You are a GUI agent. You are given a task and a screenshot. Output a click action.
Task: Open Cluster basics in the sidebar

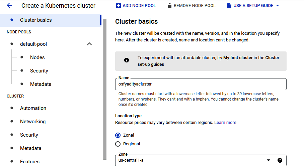point(36,20)
